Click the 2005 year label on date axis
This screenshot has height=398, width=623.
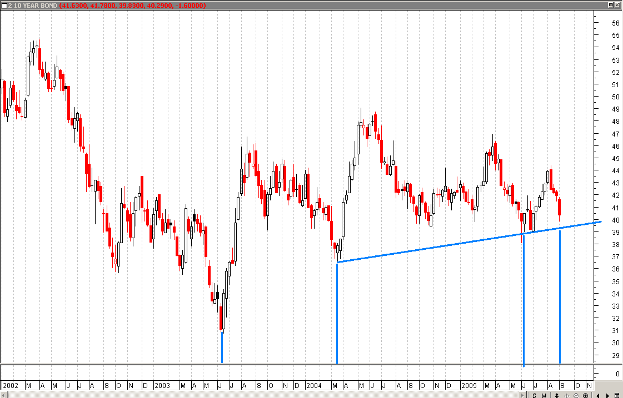tap(469, 385)
